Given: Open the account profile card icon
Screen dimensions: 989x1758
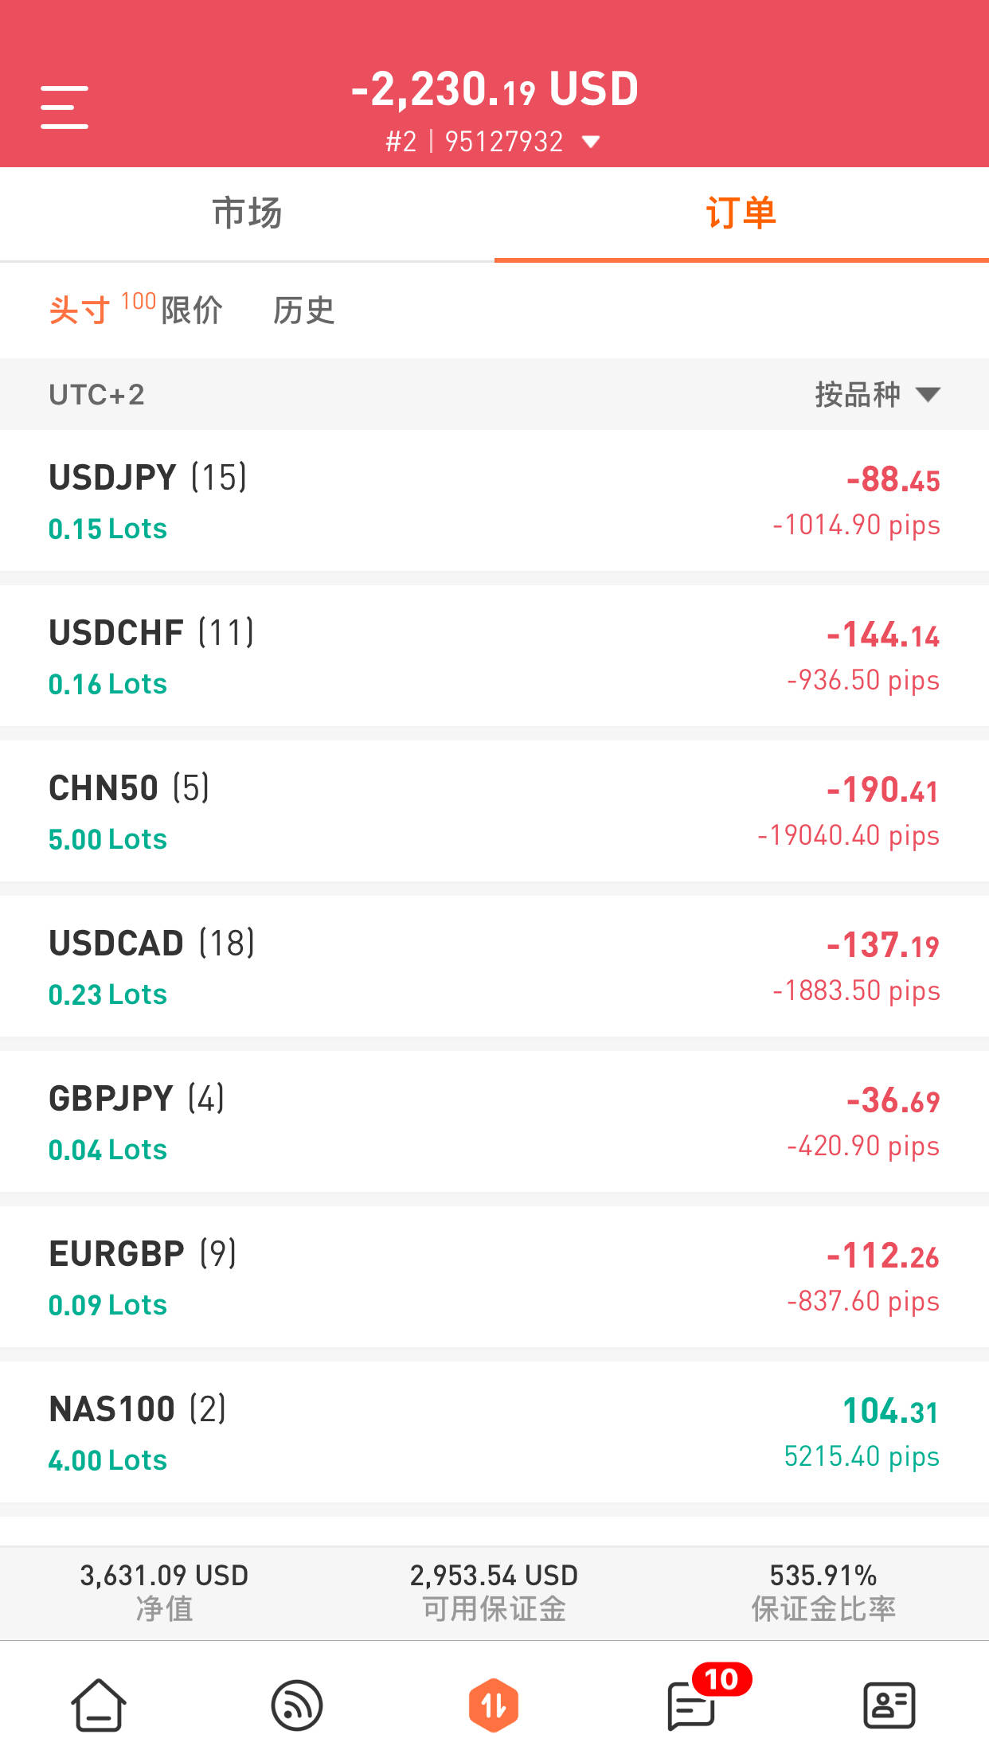Looking at the screenshot, I should pyautogui.click(x=889, y=1705).
